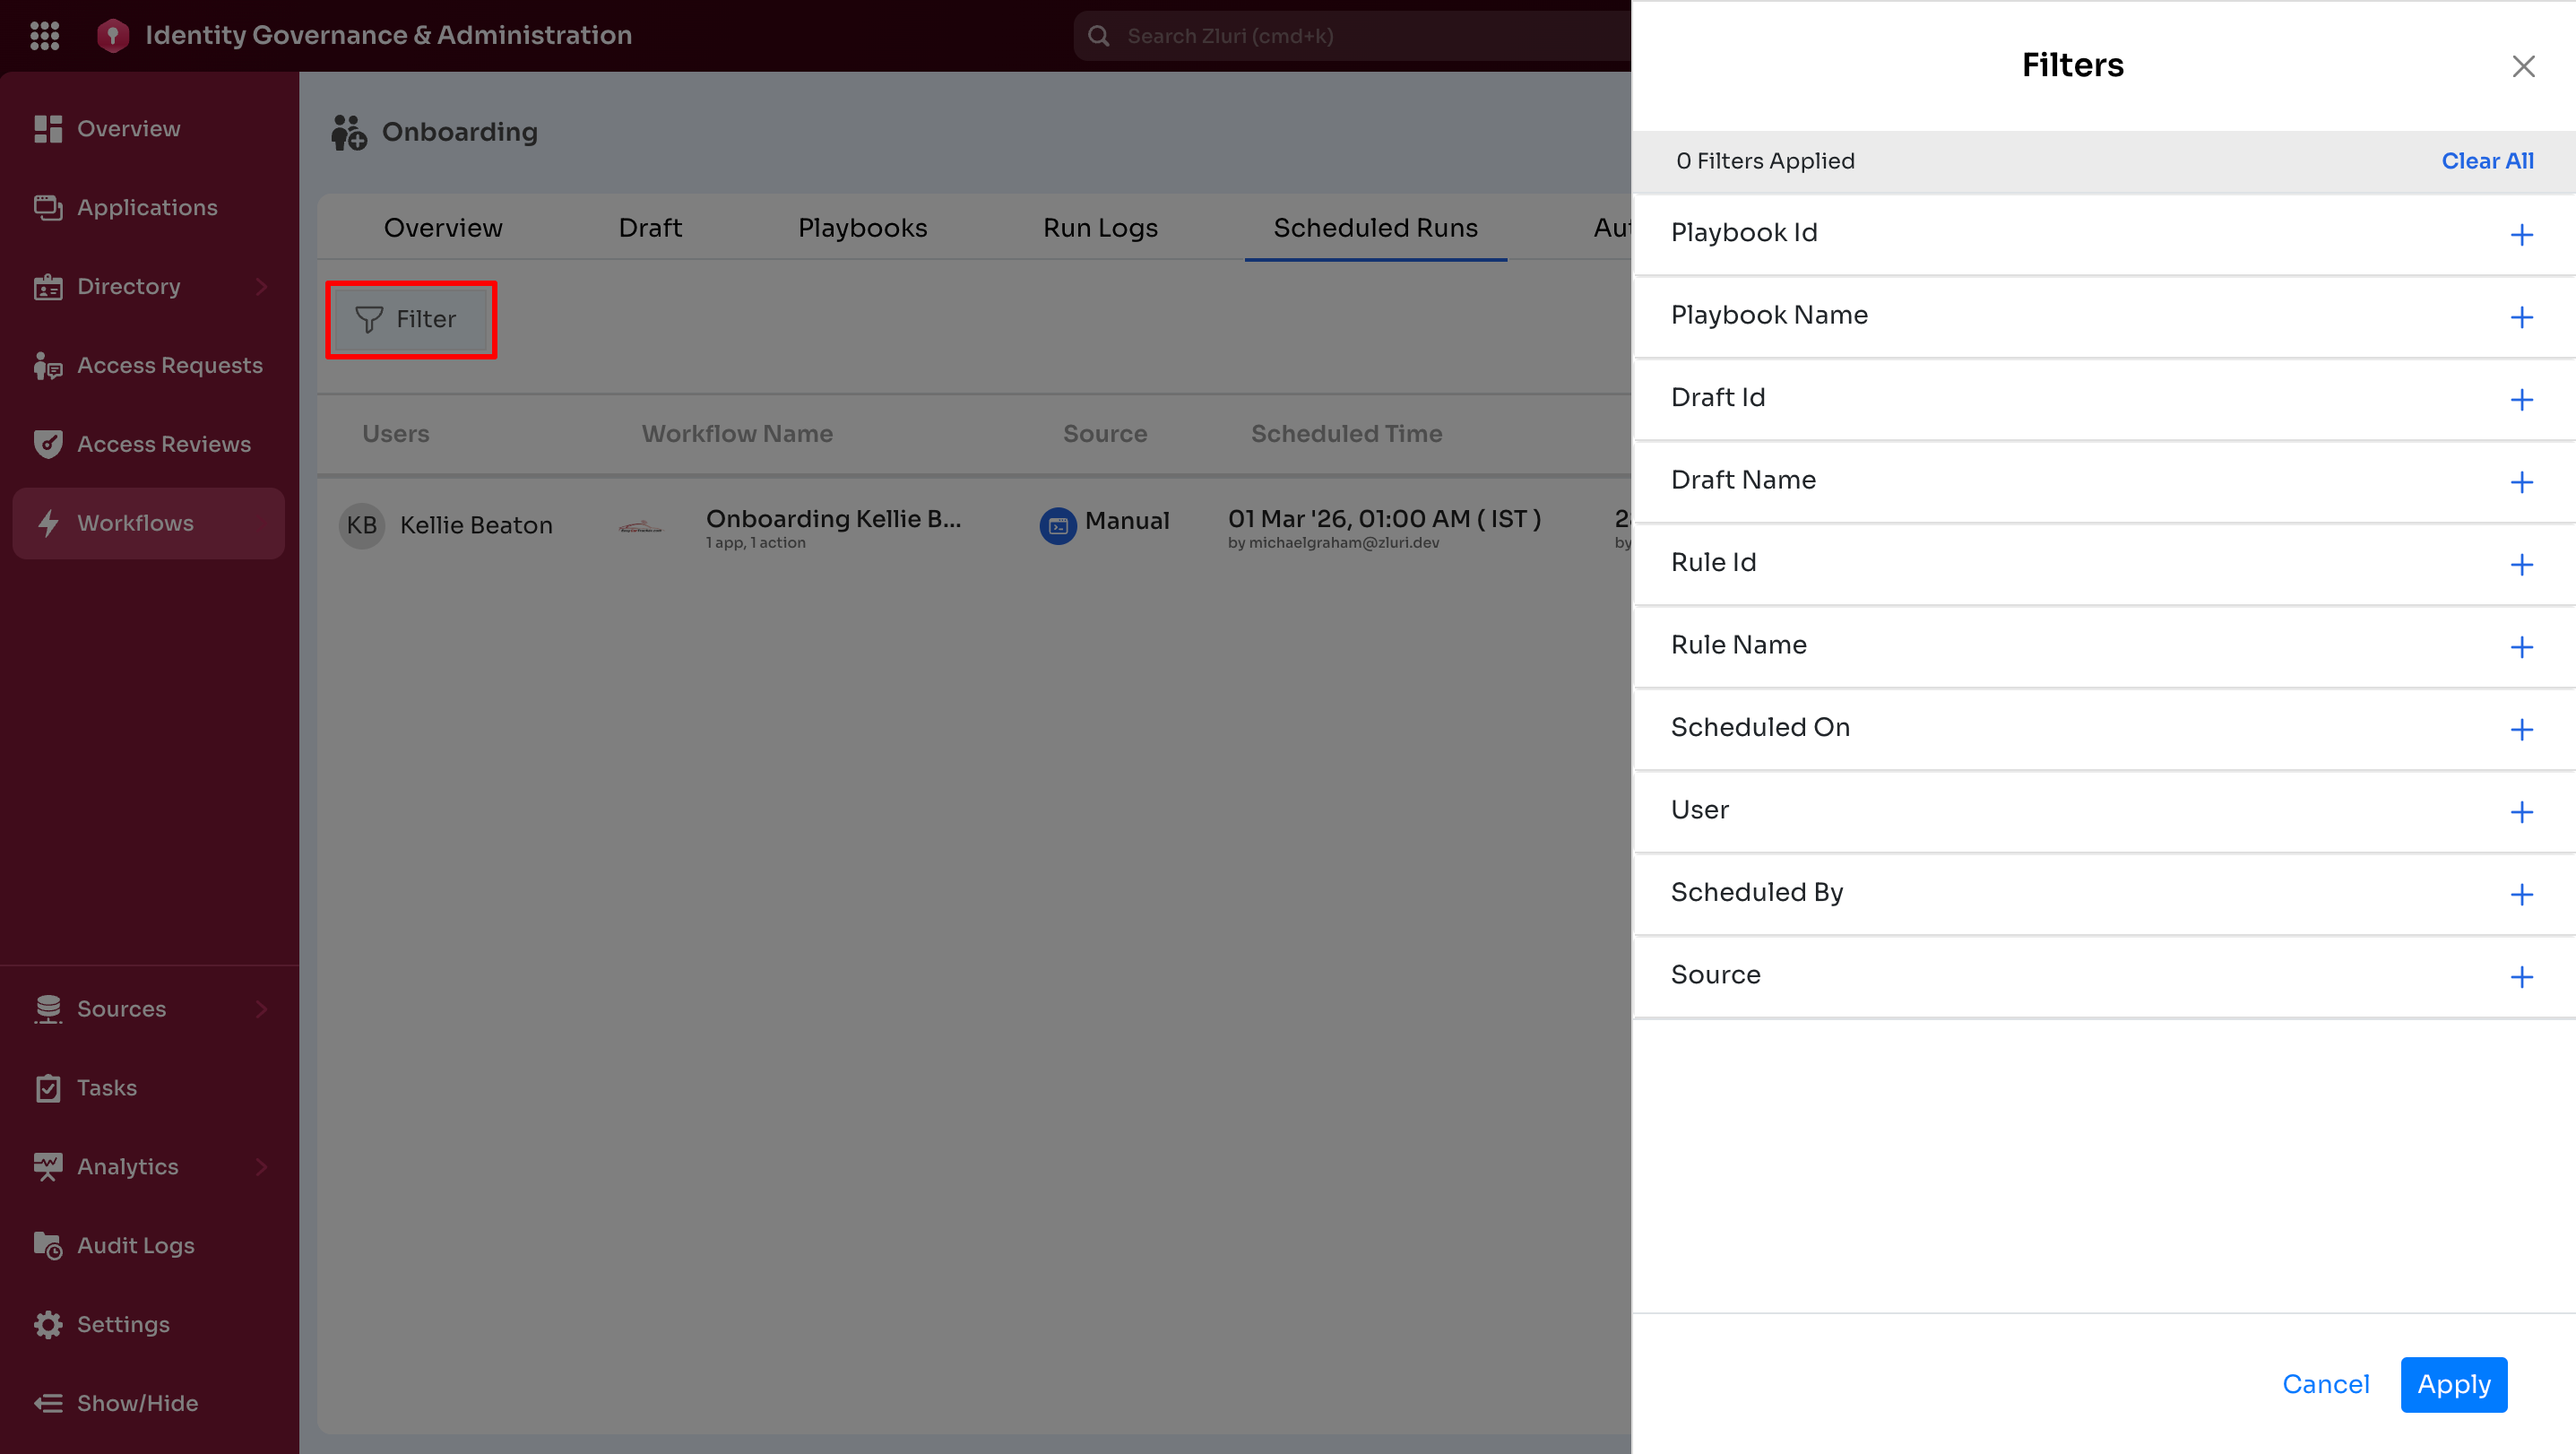
Task: Switch to the Playbooks tab
Action: (x=862, y=228)
